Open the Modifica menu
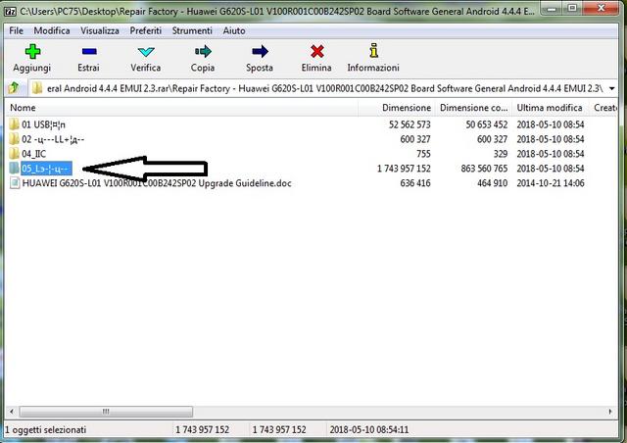The height and width of the screenshot is (443, 627). tap(52, 30)
